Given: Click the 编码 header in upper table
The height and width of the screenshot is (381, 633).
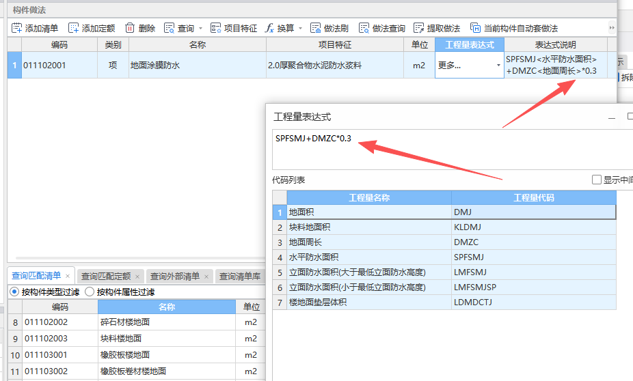Looking at the screenshot, I should pyautogui.click(x=59, y=44).
